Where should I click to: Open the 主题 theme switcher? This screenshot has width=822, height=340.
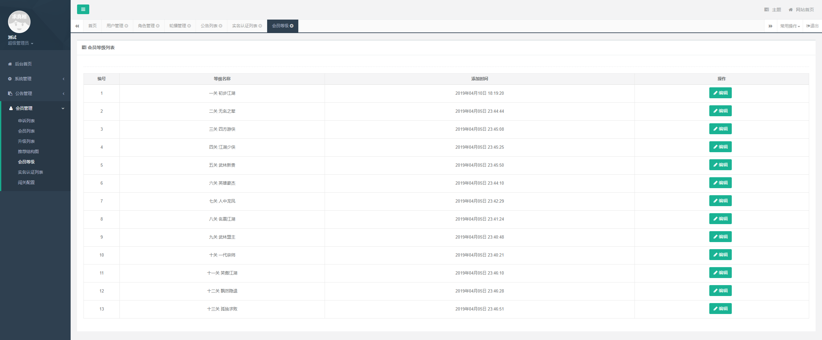[x=773, y=10]
